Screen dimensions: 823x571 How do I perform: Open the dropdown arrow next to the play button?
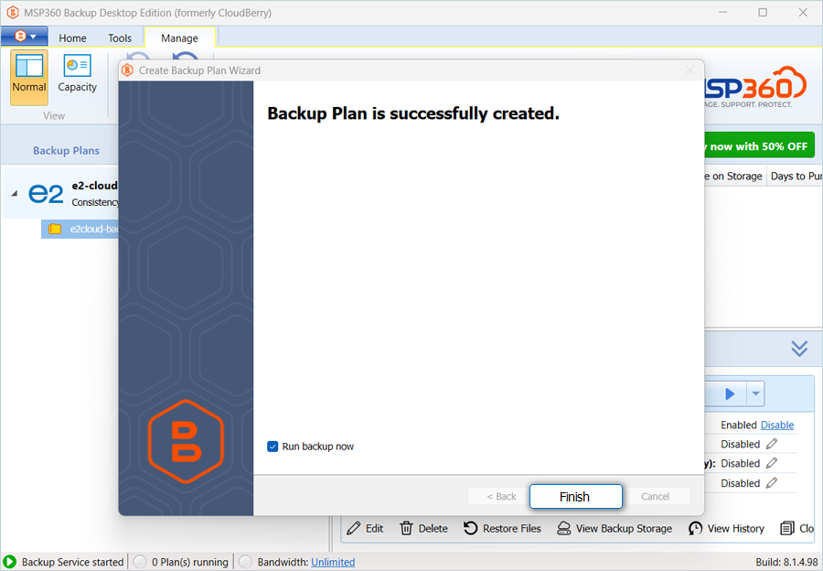(754, 393)
